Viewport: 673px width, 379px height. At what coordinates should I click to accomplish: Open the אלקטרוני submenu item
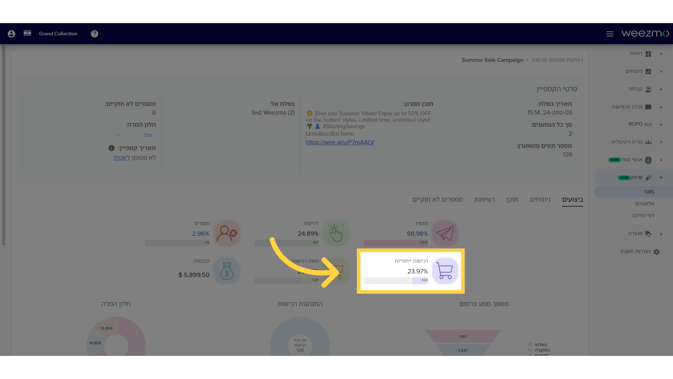(x=644, y=204)
